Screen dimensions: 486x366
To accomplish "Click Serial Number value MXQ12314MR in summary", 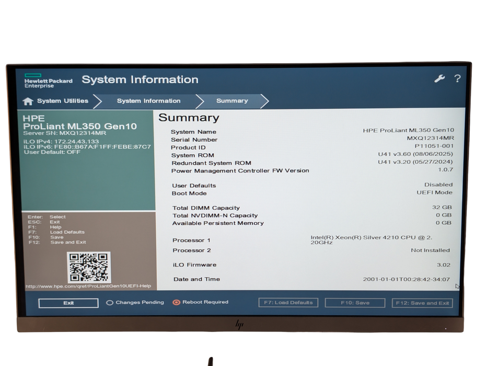I will (x=430, y=138).
